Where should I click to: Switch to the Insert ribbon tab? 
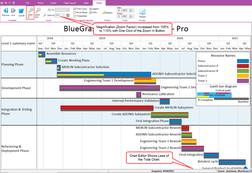[x=53, y=3]
